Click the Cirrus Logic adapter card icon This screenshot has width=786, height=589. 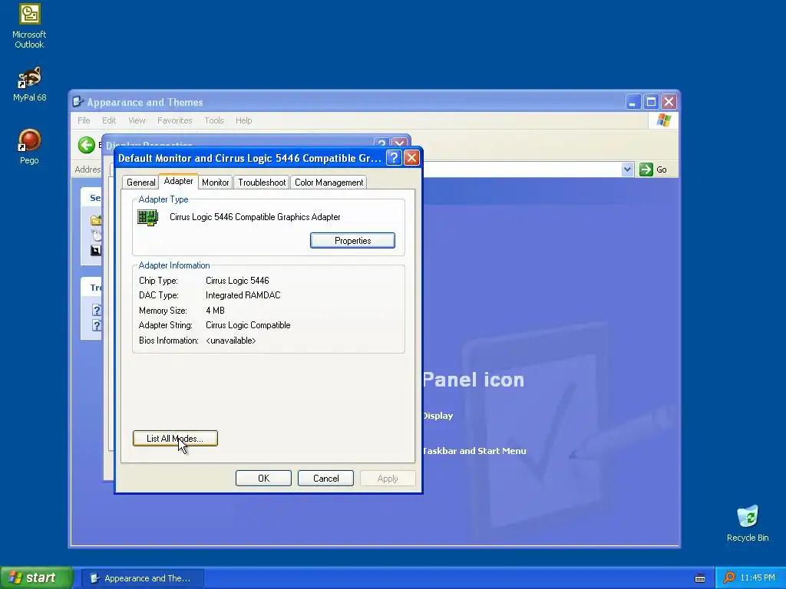point(148,217)
